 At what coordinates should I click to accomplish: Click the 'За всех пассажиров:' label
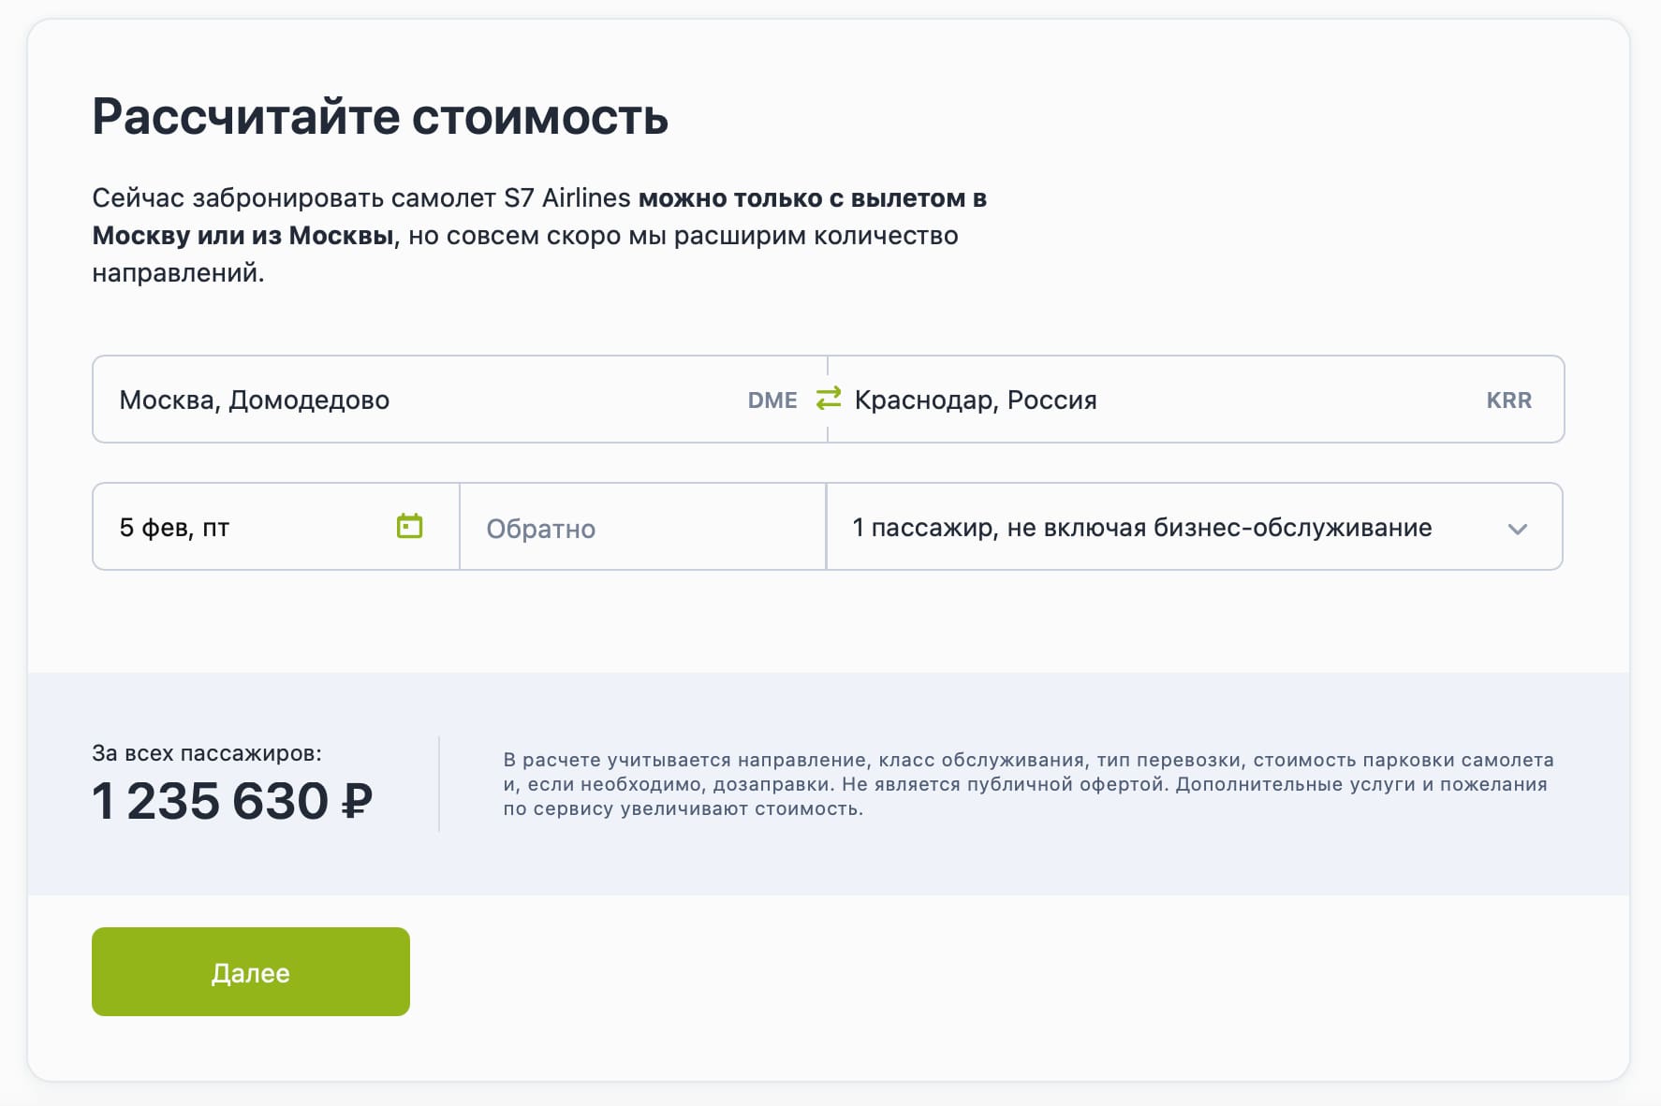pos(206,753)
